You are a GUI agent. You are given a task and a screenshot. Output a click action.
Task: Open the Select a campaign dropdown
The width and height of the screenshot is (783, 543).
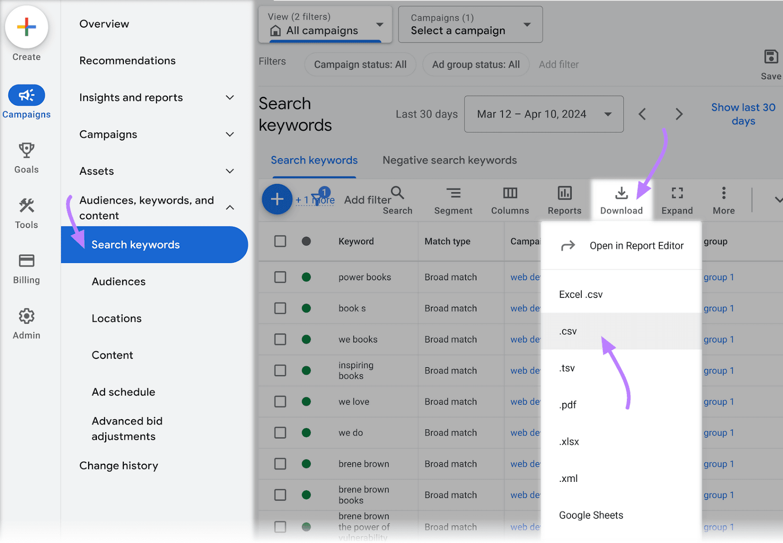pos(470,25)
